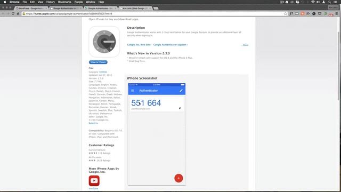Click the View in iTunes button
Screen dimensions: 341x192
point(98,62)
